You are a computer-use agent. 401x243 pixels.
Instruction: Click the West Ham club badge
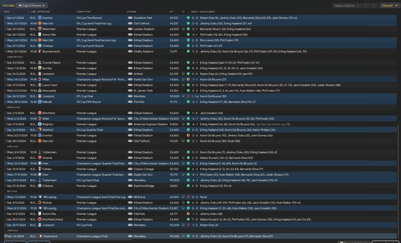point(40,29)
